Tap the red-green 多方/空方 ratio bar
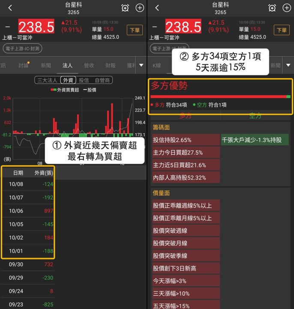 pos(220,97)
